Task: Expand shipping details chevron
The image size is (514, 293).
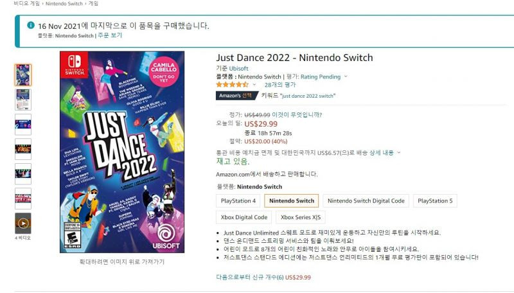Action: coord(399,152)
